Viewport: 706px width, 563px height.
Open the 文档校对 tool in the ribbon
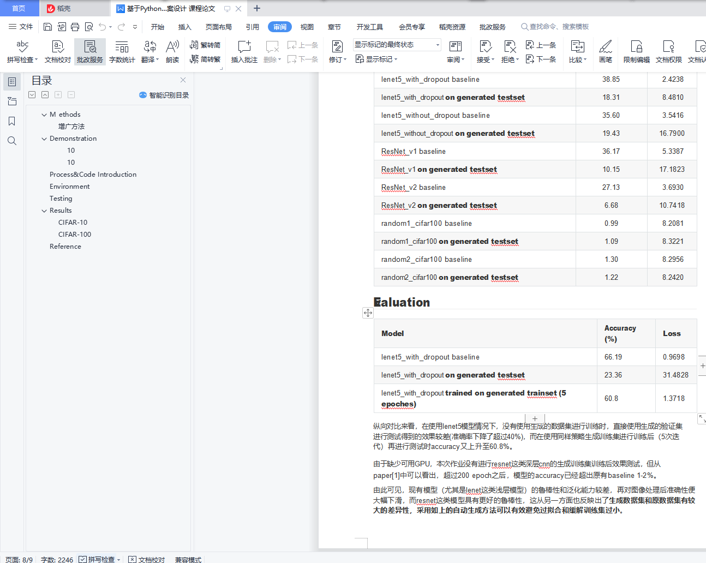58,52
